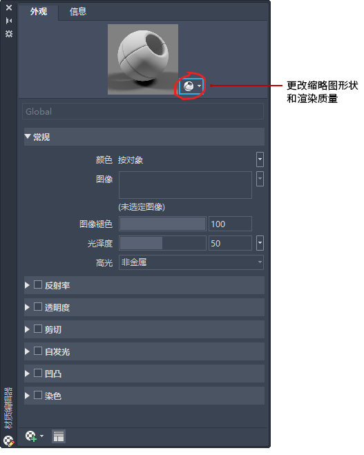Adjust the 光泽度 slider
Screen dimensions: 364x455
(x=162, y=243)
